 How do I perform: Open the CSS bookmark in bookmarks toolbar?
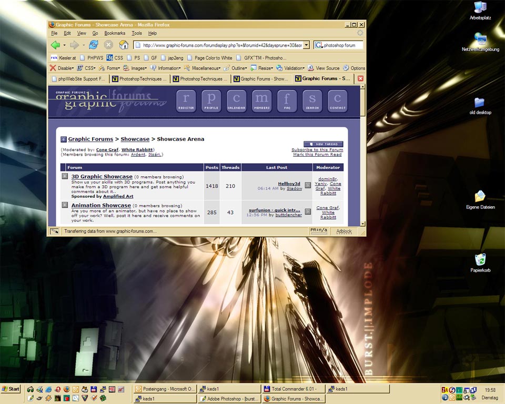pyautogui.click(x=115, y=58)
